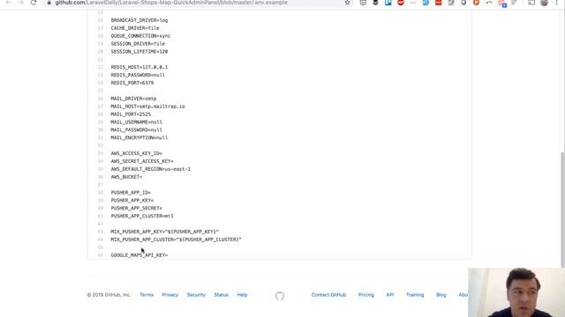Open the Training footer link
The height and width of the screenshot is (317, 565).
pyautogui.click(x=415, y=295)
